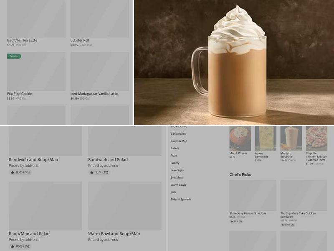Thumbs-up the Strawberry Banana Smoothie
Viewport: 334px width, 251px height.
pyautogui.click(x=231, y=221)
